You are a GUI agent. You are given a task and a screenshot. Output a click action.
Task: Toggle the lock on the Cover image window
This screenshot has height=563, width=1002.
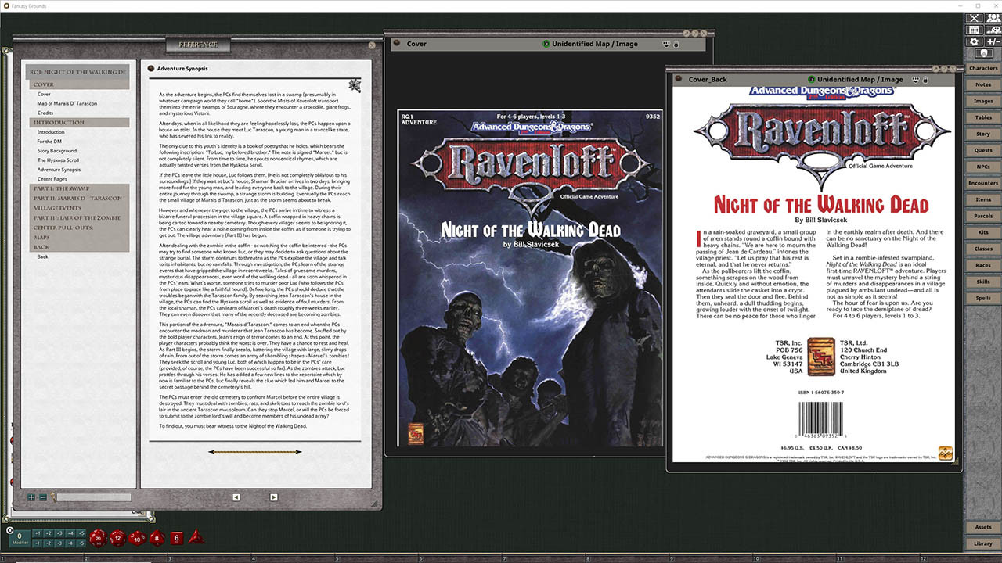tap(676, 45)
